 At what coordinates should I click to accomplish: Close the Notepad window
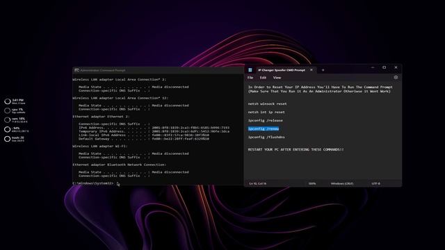tap(396, 67)
